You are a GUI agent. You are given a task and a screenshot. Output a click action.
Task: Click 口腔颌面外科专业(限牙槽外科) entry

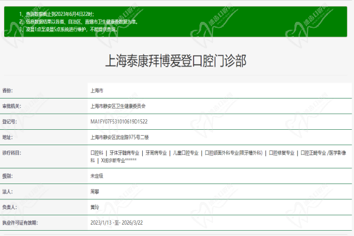tap(234, 153)
